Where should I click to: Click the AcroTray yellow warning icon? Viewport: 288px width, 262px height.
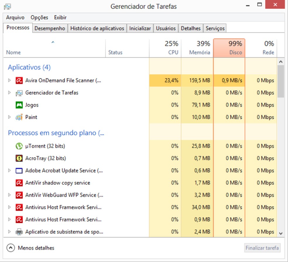click(x=19, y=158)
